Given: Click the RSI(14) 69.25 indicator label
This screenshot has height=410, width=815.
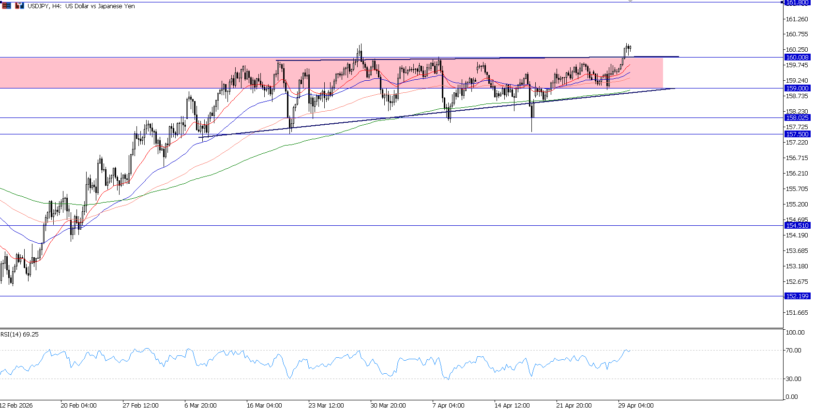Looking at the screenshot, I should pos(20,334).
